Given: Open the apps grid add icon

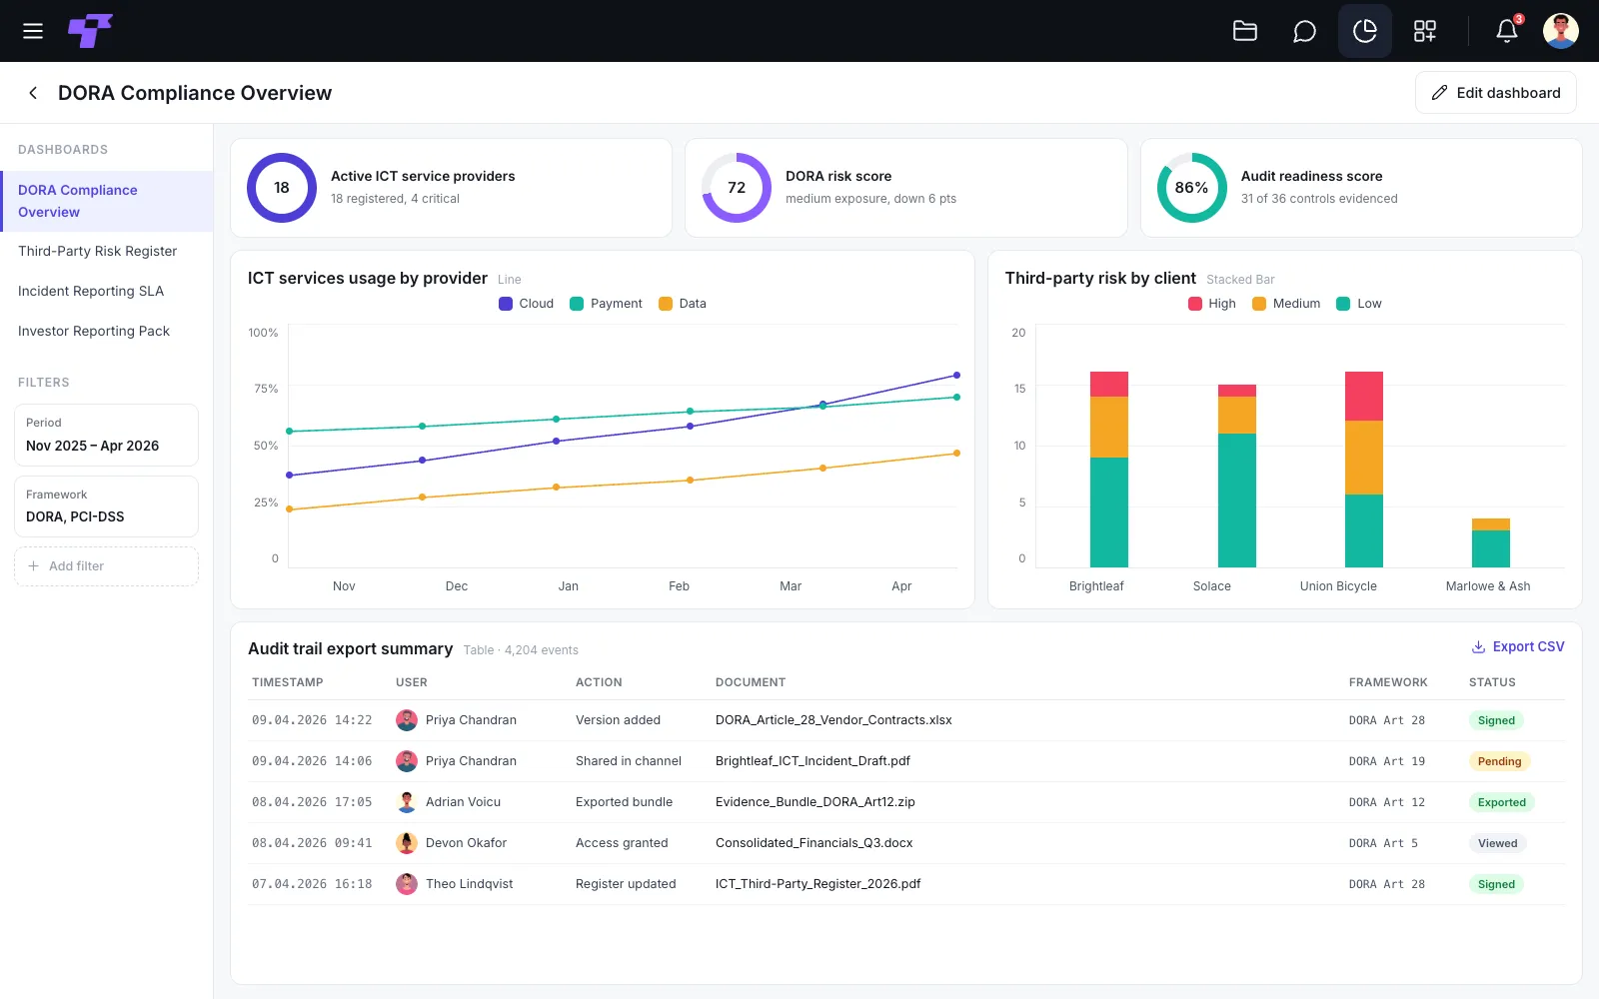Looking at the screenshot, I should pos(1425,31).
